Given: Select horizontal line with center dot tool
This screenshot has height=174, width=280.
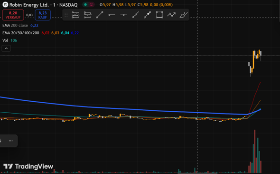Looking at the screenshot, I should (x=123, y=15).
